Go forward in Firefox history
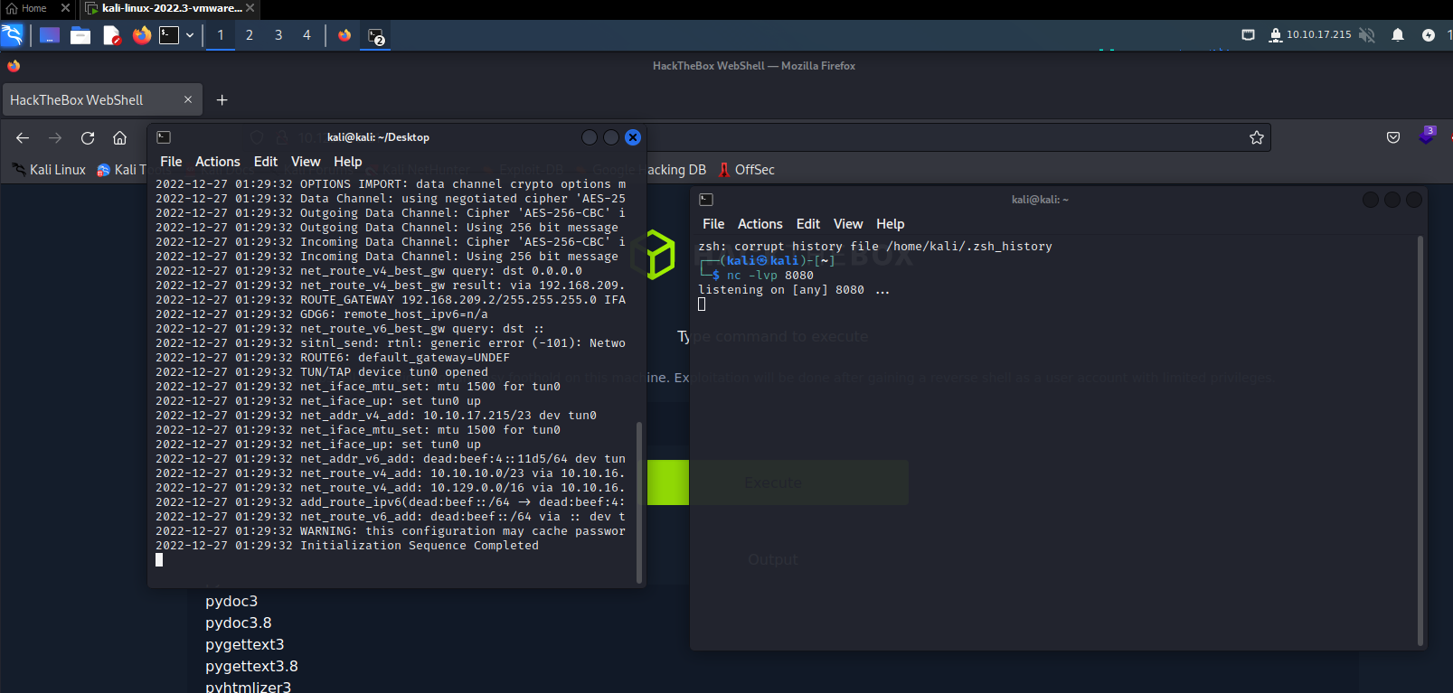The image size is (1453, 693). coord(55,138)
